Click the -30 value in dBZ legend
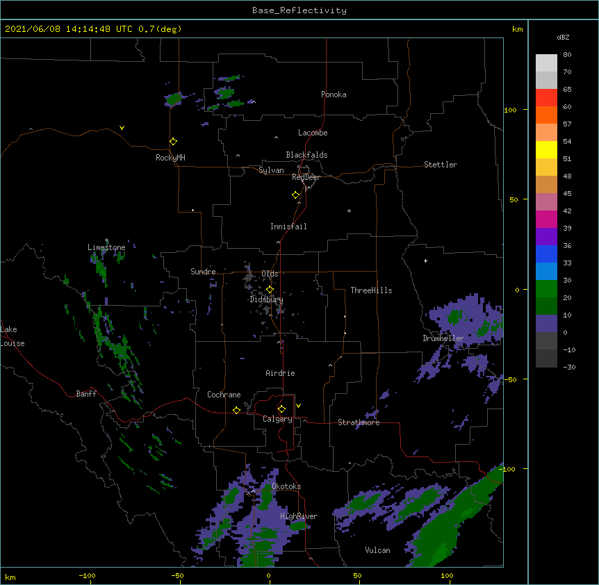 [569, 367]
